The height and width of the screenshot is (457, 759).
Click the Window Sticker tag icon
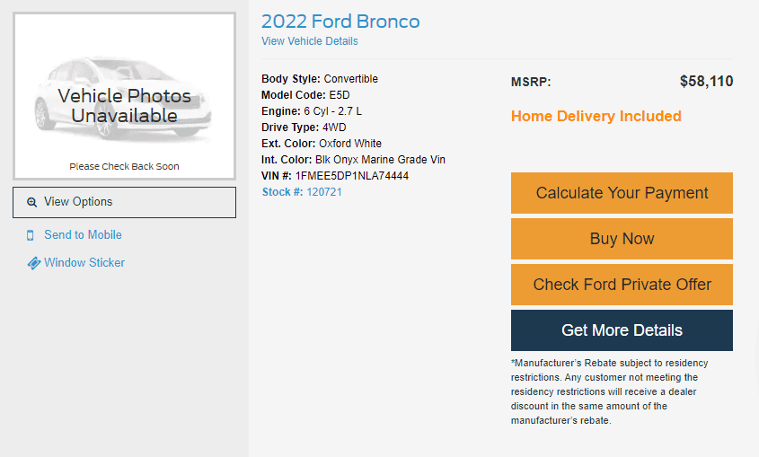(x=34, y=263)
